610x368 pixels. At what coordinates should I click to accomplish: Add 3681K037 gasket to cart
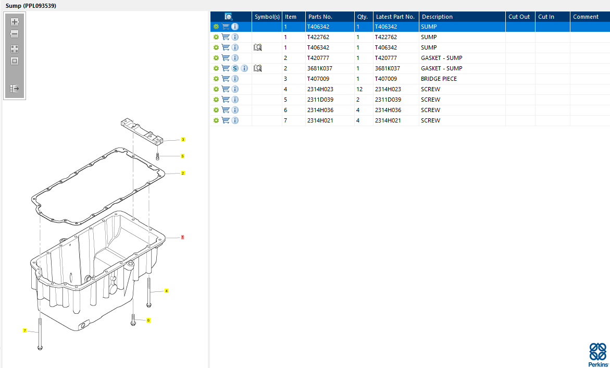(x=226, y=68)
